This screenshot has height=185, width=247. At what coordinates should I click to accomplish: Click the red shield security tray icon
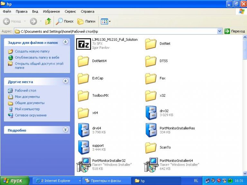(219, 181)
